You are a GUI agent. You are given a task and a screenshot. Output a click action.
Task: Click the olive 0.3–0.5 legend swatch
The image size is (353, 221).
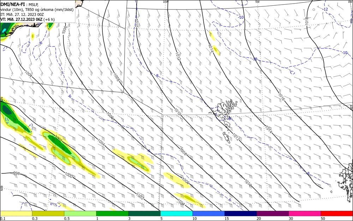point(48,214)
